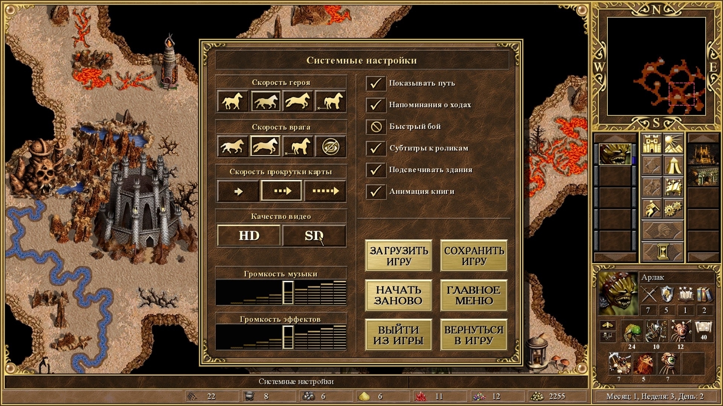
Task: Click СОХРАНИТЬ ИГРУ button
Action: click(474, 256)
